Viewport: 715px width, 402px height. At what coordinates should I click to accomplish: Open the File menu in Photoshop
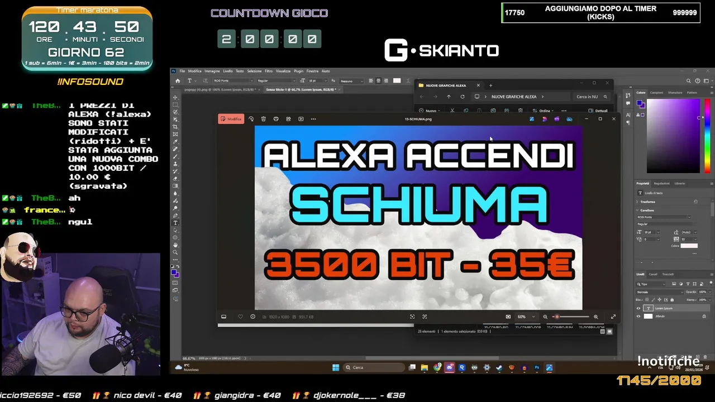coord(182,71)
